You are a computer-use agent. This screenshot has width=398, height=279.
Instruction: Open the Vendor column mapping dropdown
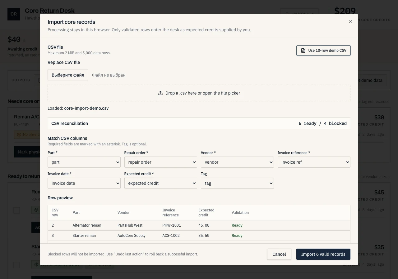coord(237,162)
